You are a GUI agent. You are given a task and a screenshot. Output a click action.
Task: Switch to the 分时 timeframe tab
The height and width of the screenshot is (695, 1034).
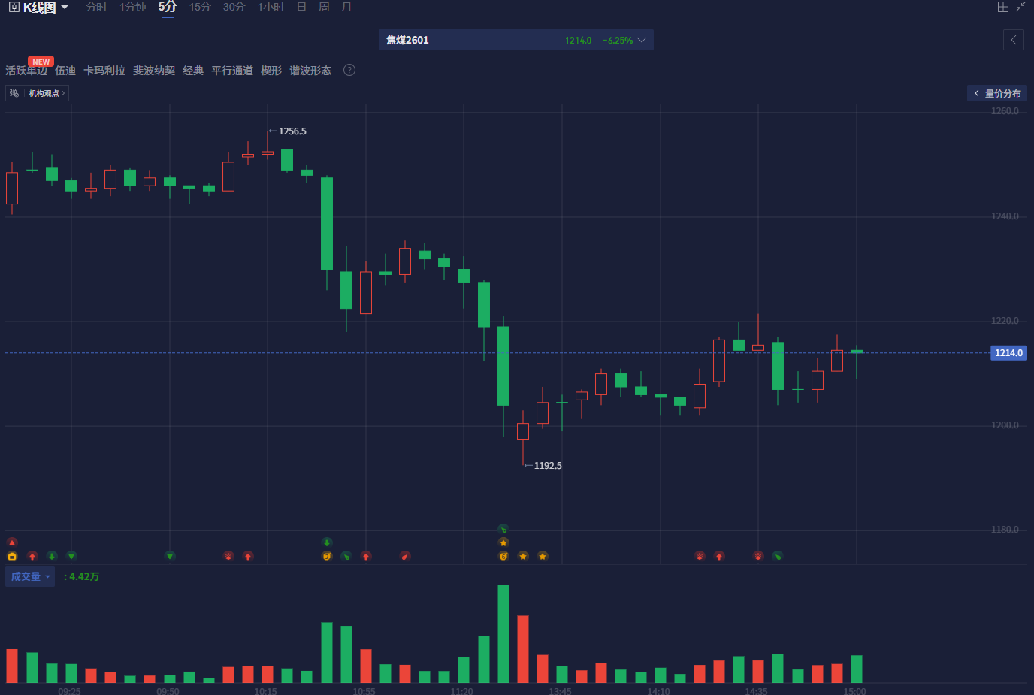(96, 7)
